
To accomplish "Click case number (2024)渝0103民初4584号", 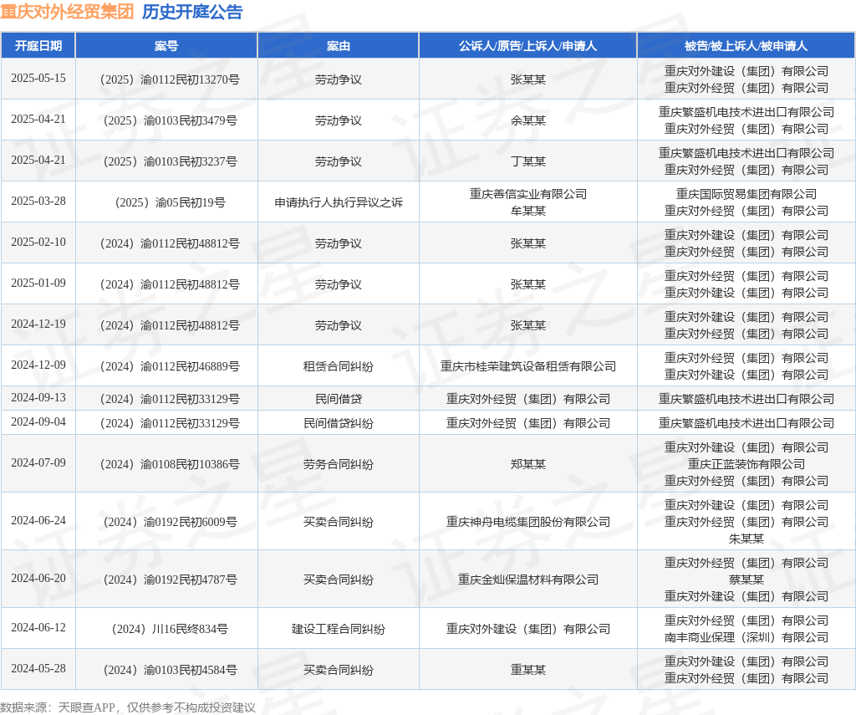I will (x=170, y=670).
